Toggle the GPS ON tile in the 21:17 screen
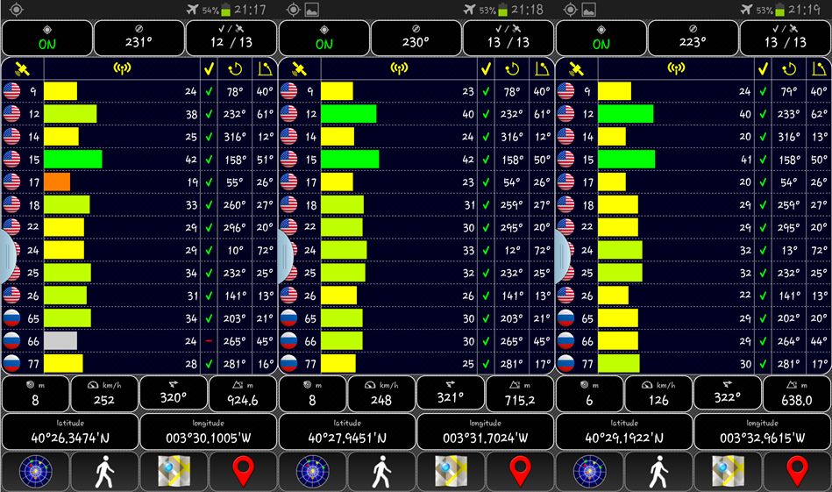832x492 pixels. (46, 38)
